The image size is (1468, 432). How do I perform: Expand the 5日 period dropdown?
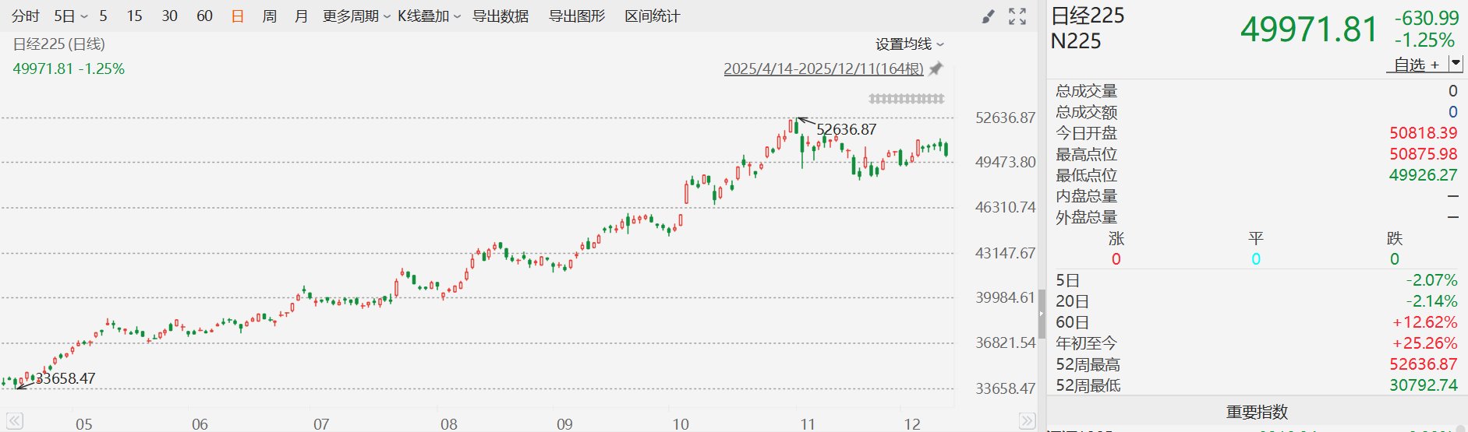pos(71,16)
